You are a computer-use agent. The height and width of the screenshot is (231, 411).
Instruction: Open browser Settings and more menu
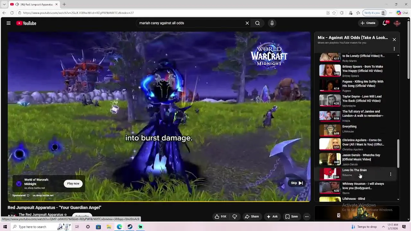pos(391,13)
